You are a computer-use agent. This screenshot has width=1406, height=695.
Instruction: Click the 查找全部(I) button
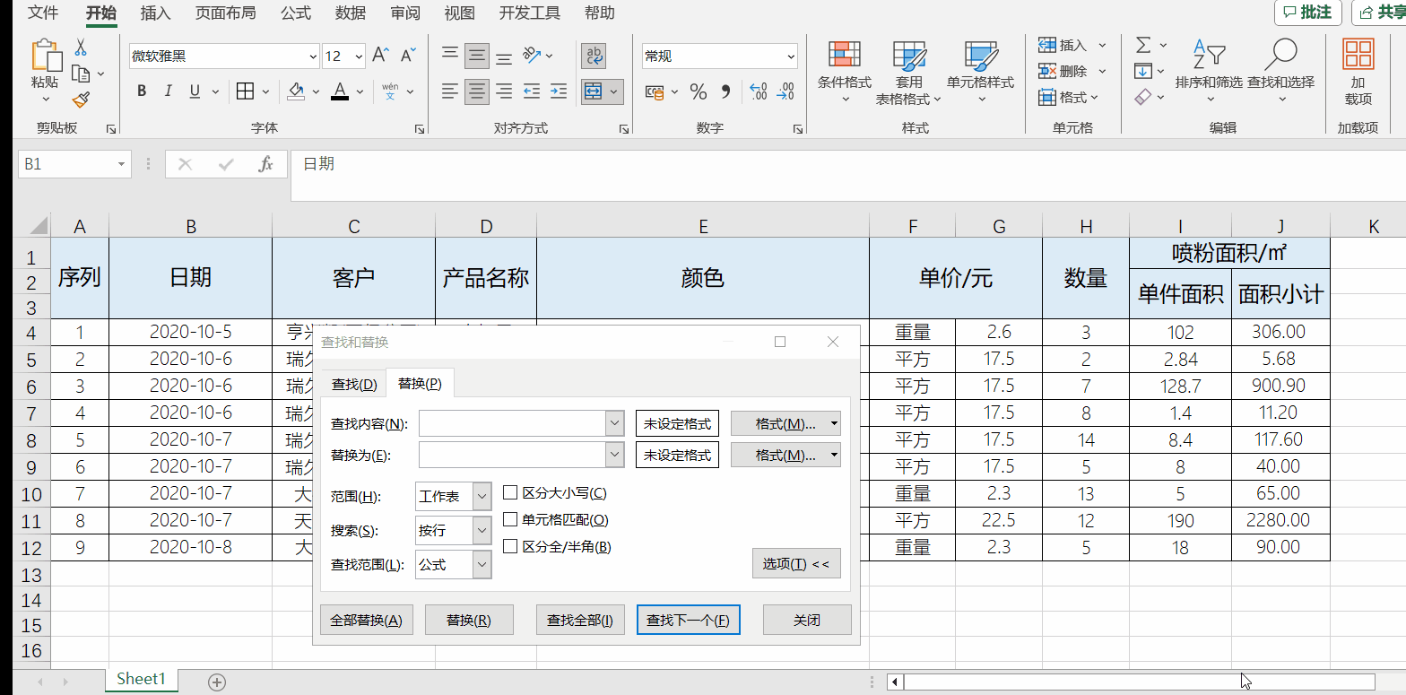pos(580,620)
